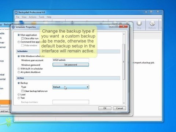
Task: Open the Help menu in Backup4all
Action: click(49, 17)
